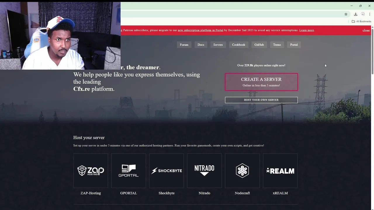Open the Chrome three-dot menu
The image size is (374, 210).
pyautogui.click(x=370, y=14)
